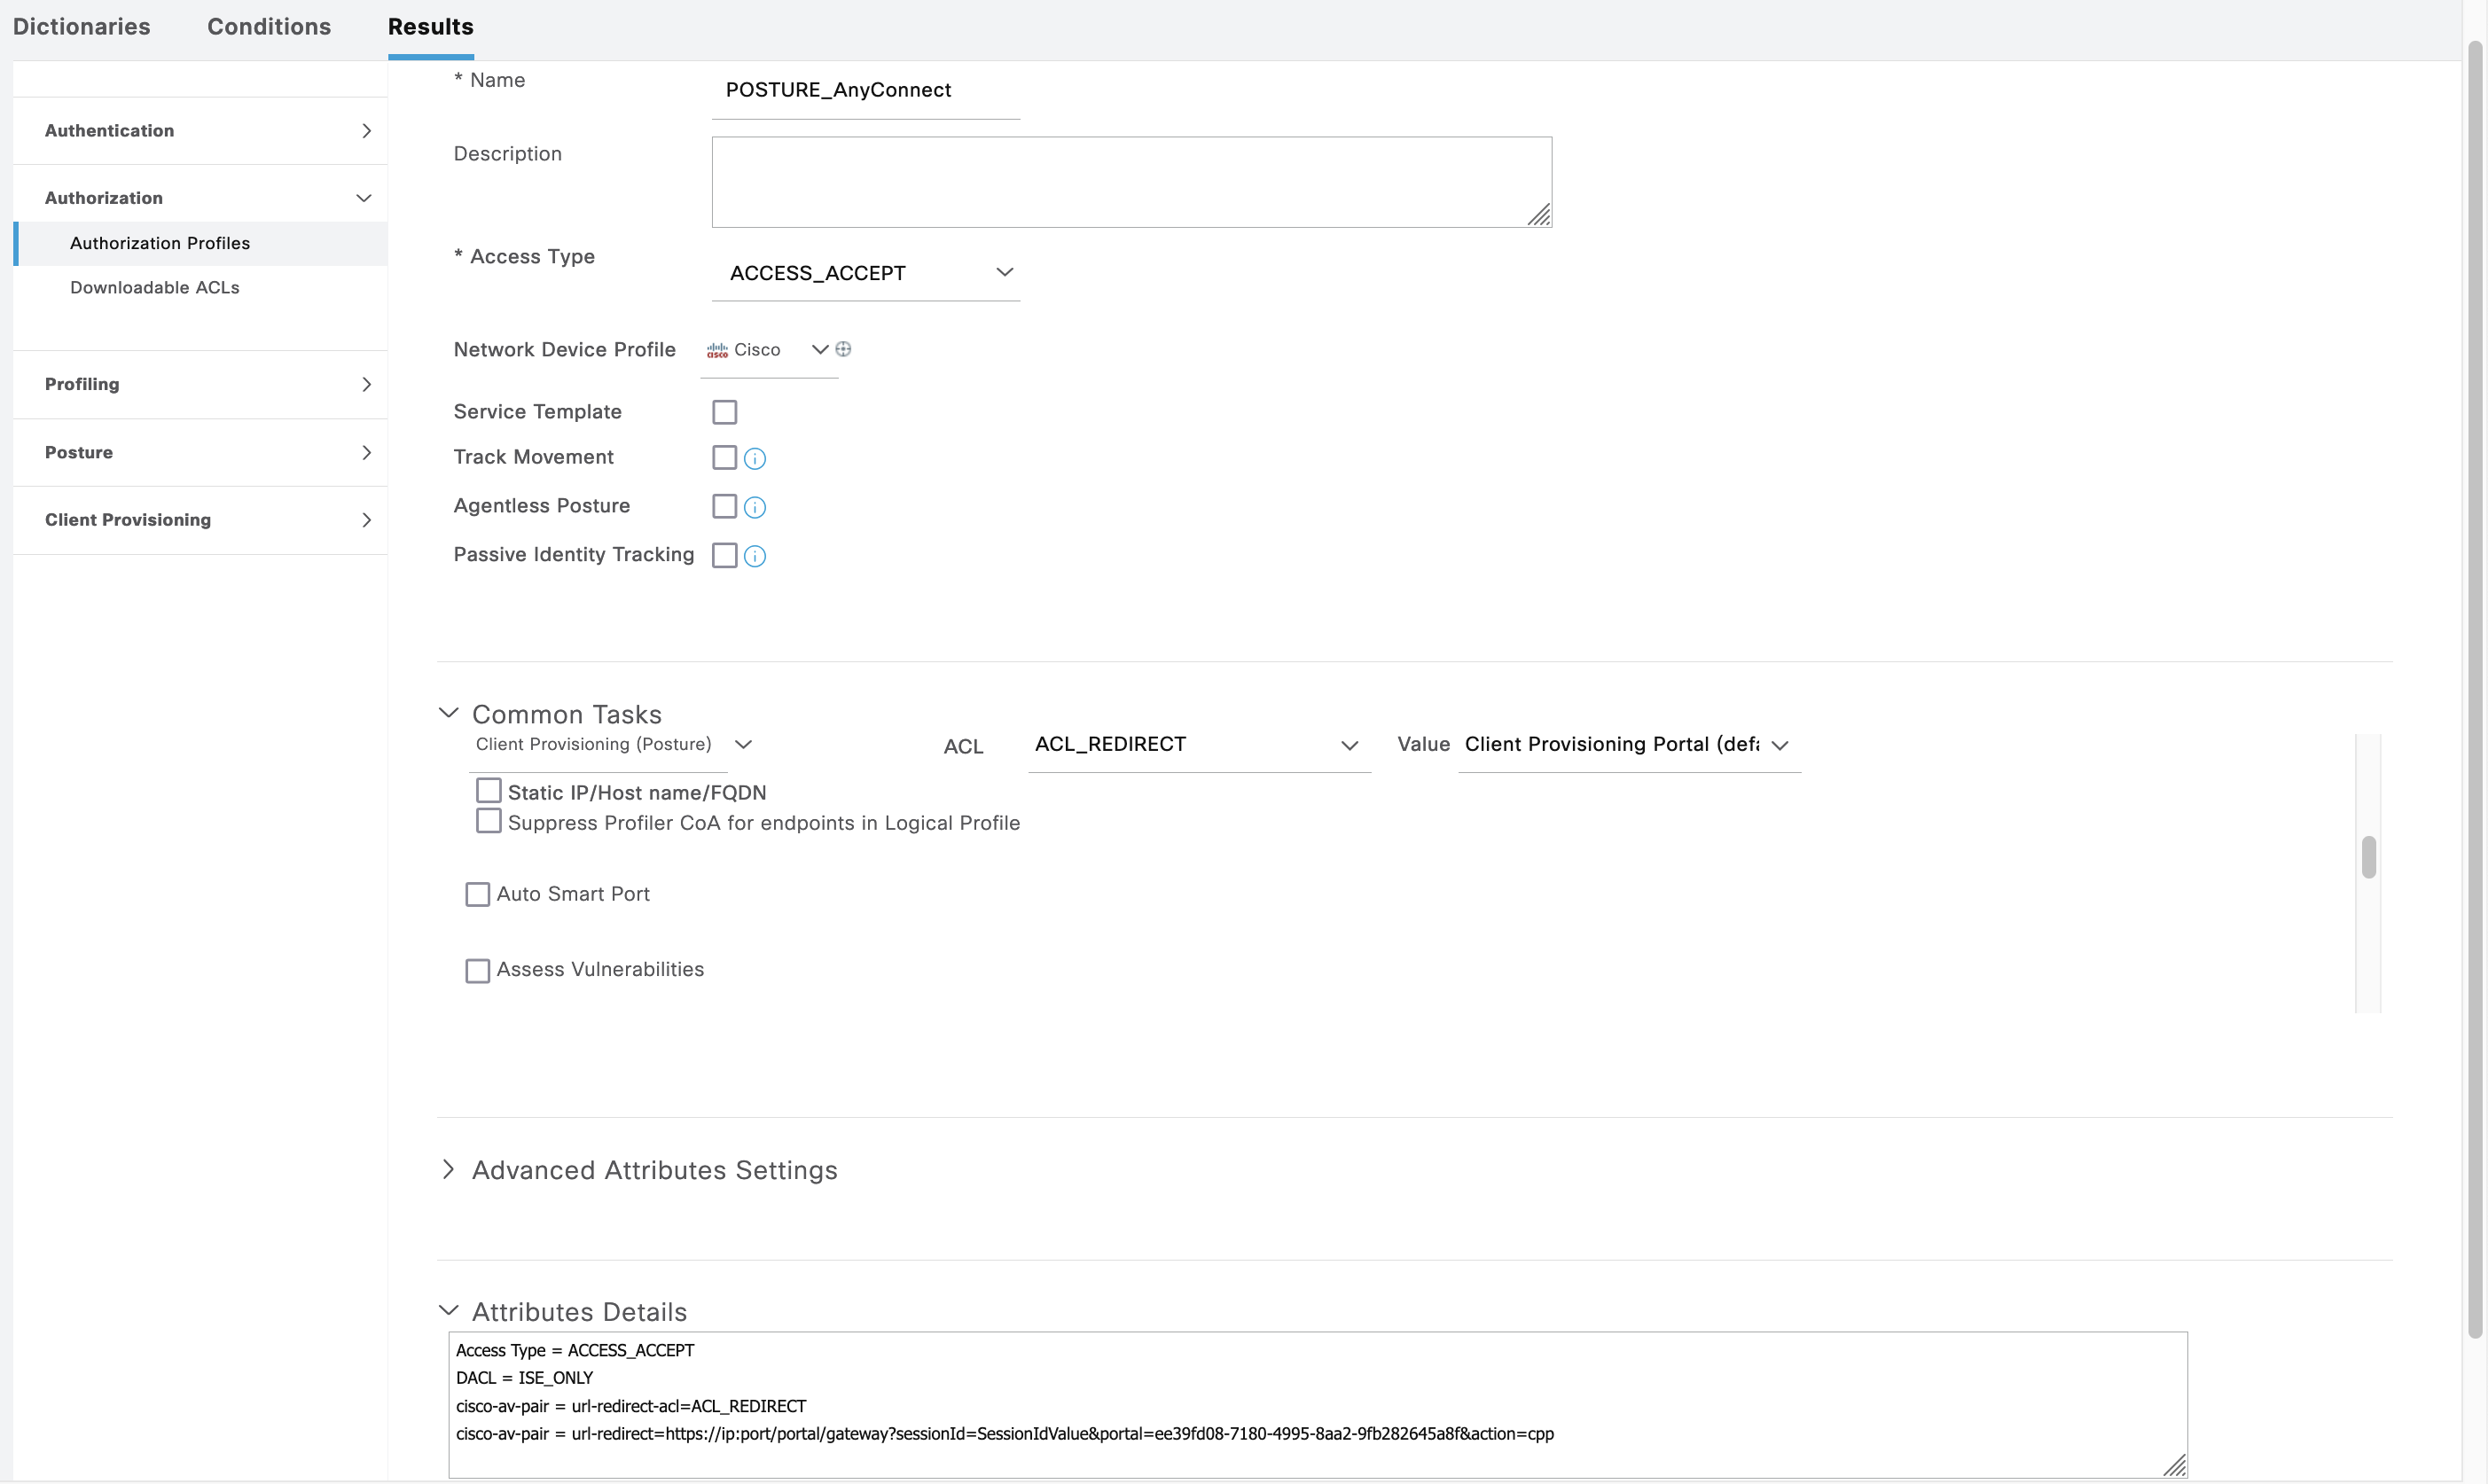2488x1484 pixels.
Task: Open Downloadable ACLs in sidebar
Action: pos(155,288)
